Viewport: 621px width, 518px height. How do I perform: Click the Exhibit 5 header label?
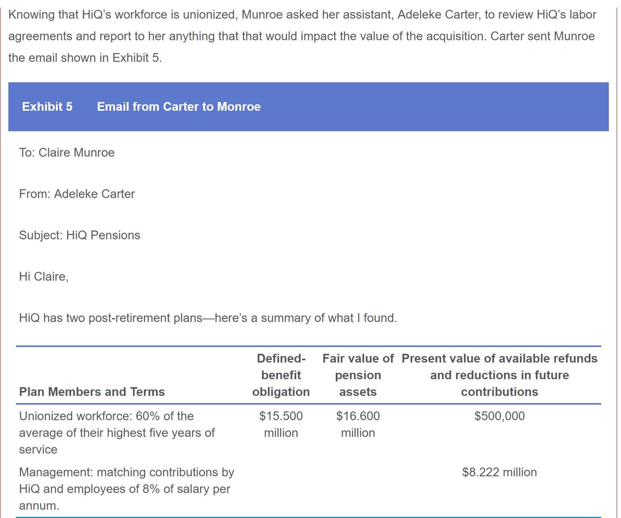click(47, 106)
